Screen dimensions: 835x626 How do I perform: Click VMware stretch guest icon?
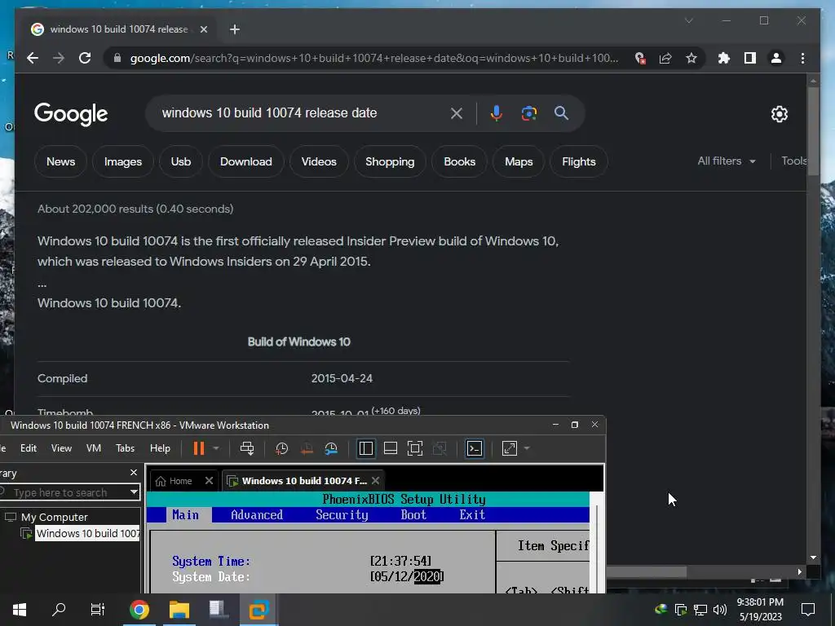510,448
